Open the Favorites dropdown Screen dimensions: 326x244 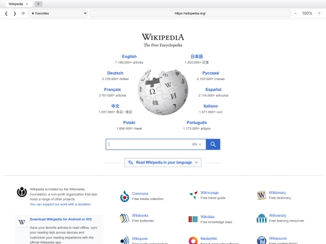[58, 13]
